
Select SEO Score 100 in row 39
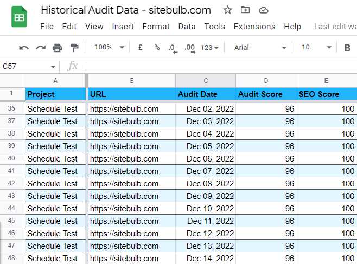326,146
